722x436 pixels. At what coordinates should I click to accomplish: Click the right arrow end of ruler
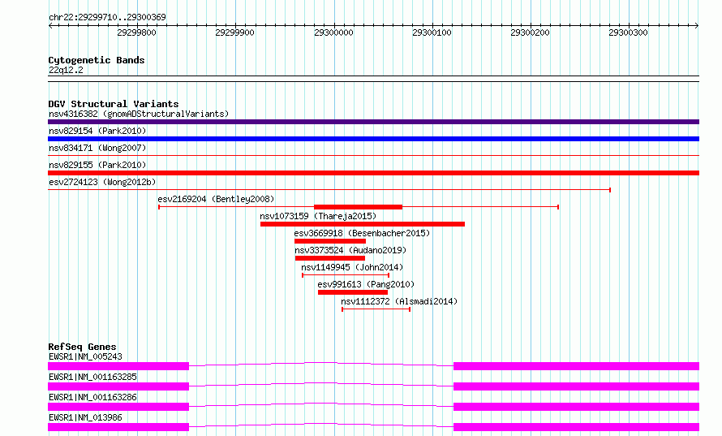(x=697, y=25)
